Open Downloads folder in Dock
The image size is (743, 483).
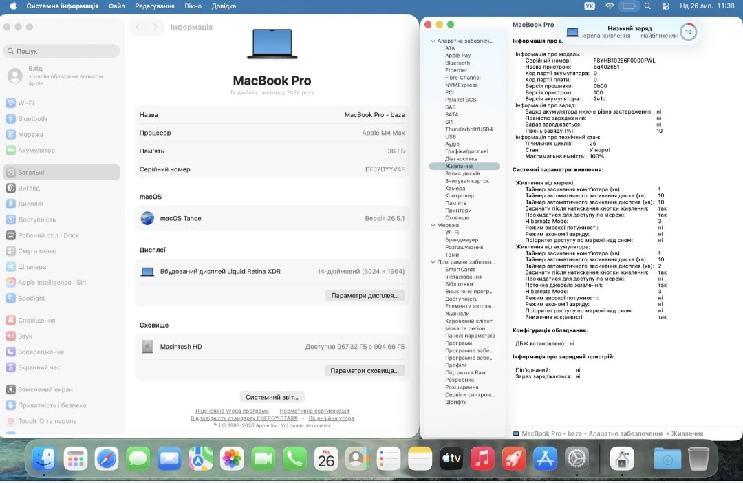point(667,458)
